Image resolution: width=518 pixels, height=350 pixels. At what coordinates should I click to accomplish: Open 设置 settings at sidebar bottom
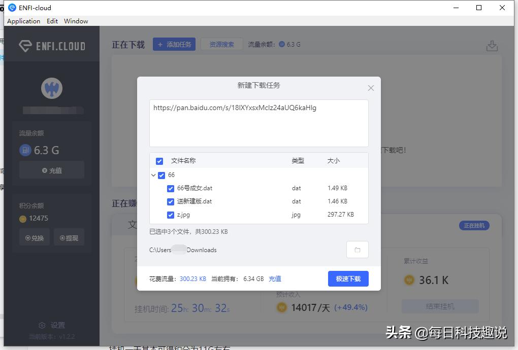[x=52, y=325]
